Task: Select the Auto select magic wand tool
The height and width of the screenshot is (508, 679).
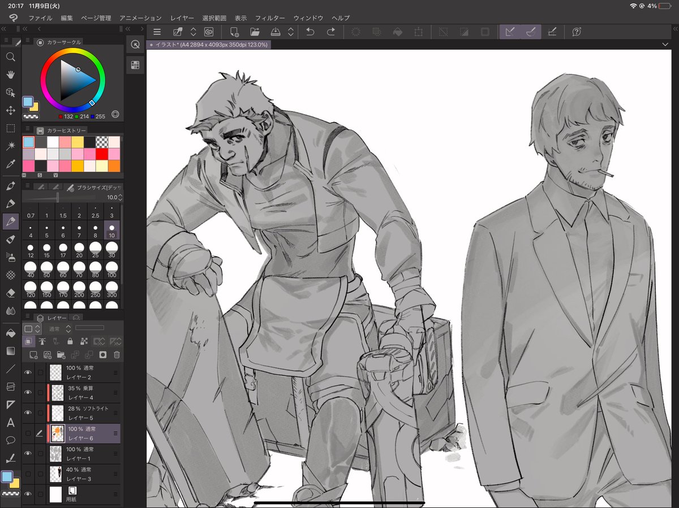Action: point(10,146)
